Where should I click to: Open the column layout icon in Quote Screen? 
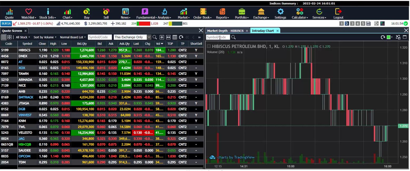click(175, 37)
